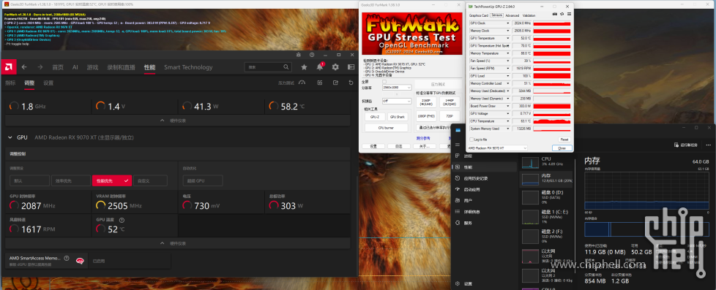Open AMD Software settings gear

(335, 67)
